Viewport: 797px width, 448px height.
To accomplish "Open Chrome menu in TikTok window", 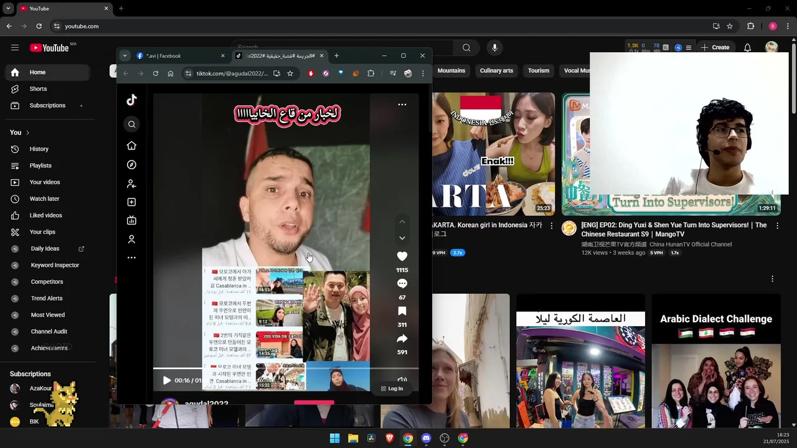I will [x=423, y=73].
